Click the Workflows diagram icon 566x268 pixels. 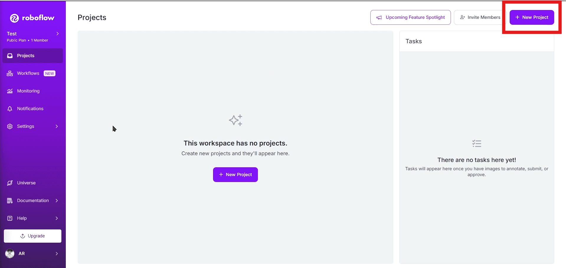click(10, 73)
